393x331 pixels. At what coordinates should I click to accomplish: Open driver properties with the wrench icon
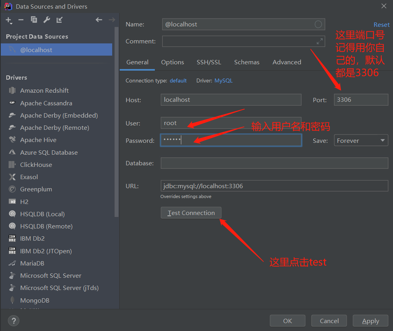click(x=47, y=20)
